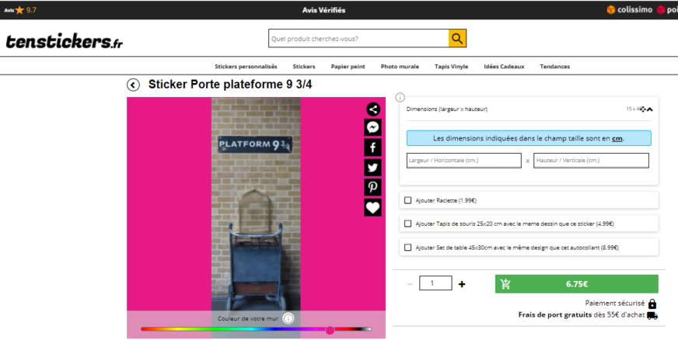Click the Colissimo logo

(630, 9)
